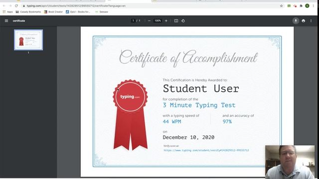Open the Seesaw bookmark

[102, 12]
